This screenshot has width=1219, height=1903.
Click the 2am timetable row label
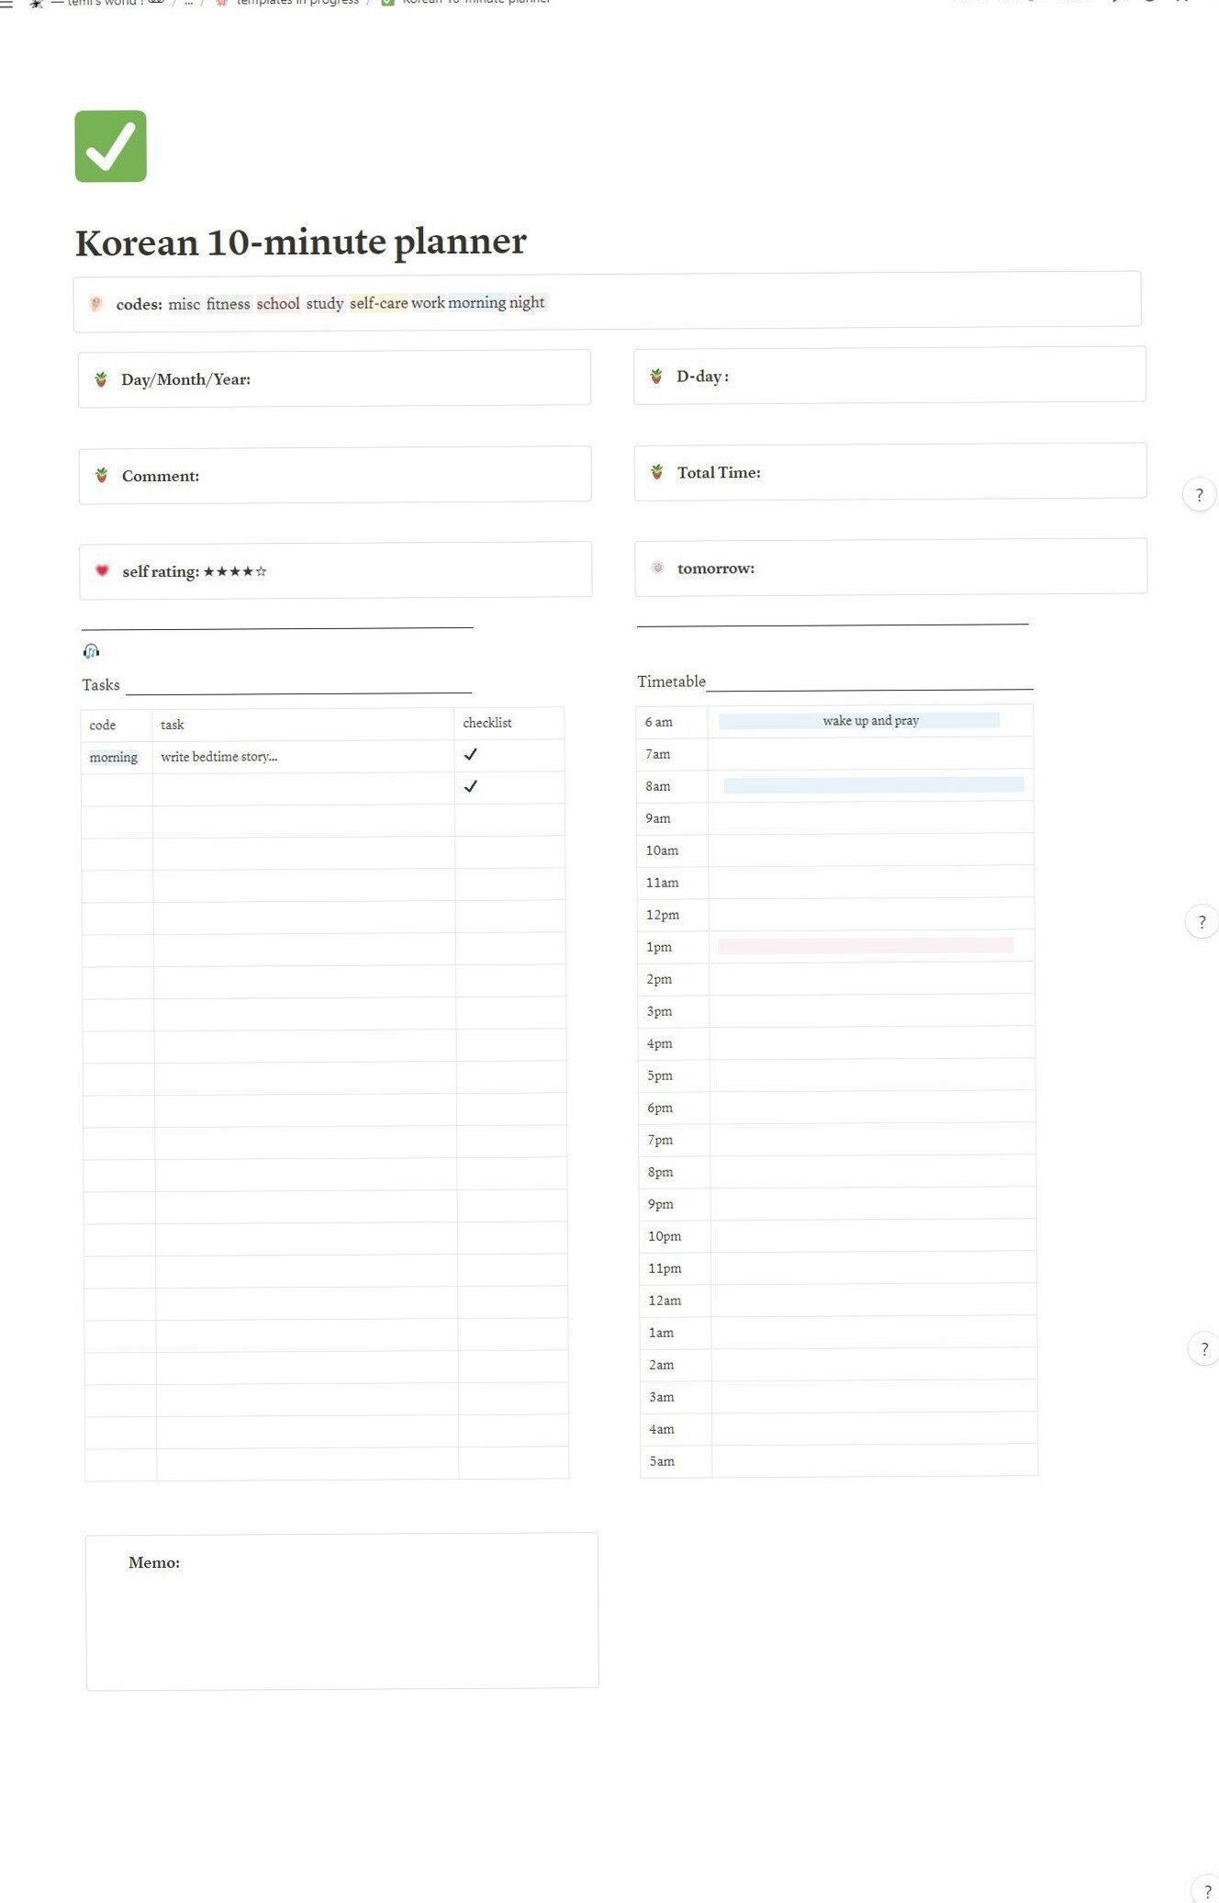662,1365
